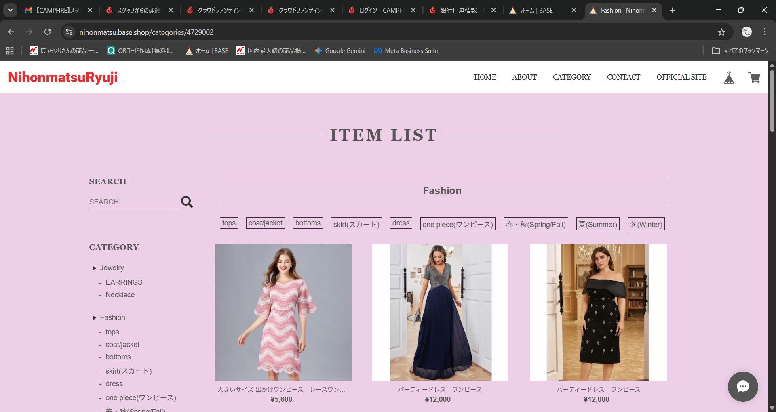This screenshot has height=412, width=776.
Task: Click the SEARCH text input field
Action: click(133, 202)
